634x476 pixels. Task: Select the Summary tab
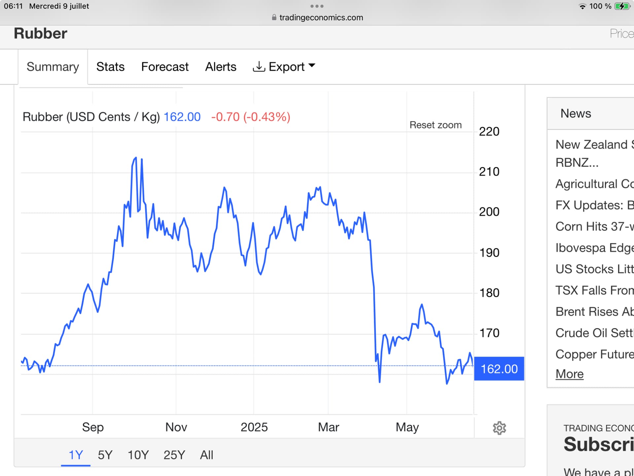[x=53, y=67]
